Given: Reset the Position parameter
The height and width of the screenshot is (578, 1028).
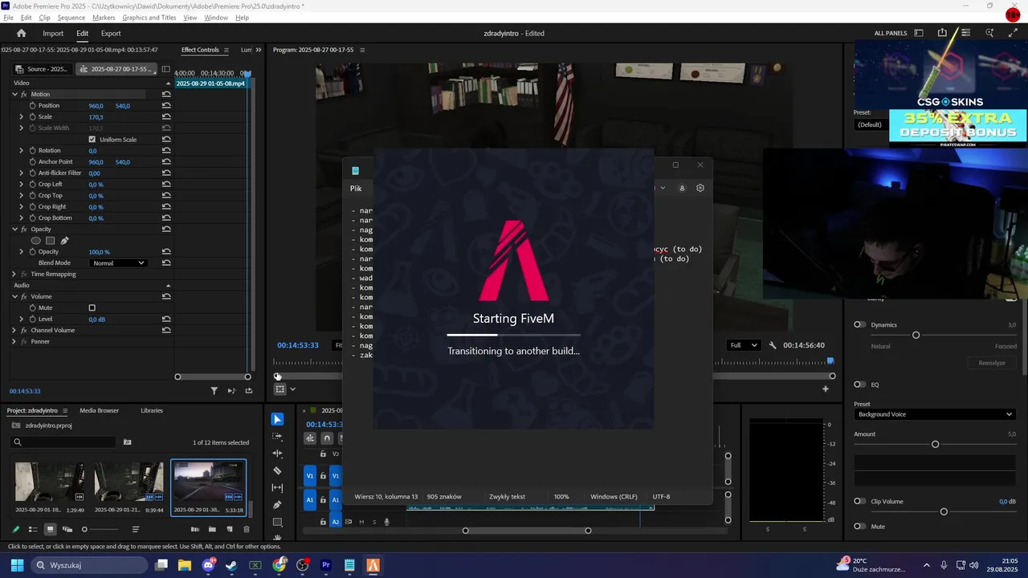Looking at the screenshot, I should [x=166, y=105].
